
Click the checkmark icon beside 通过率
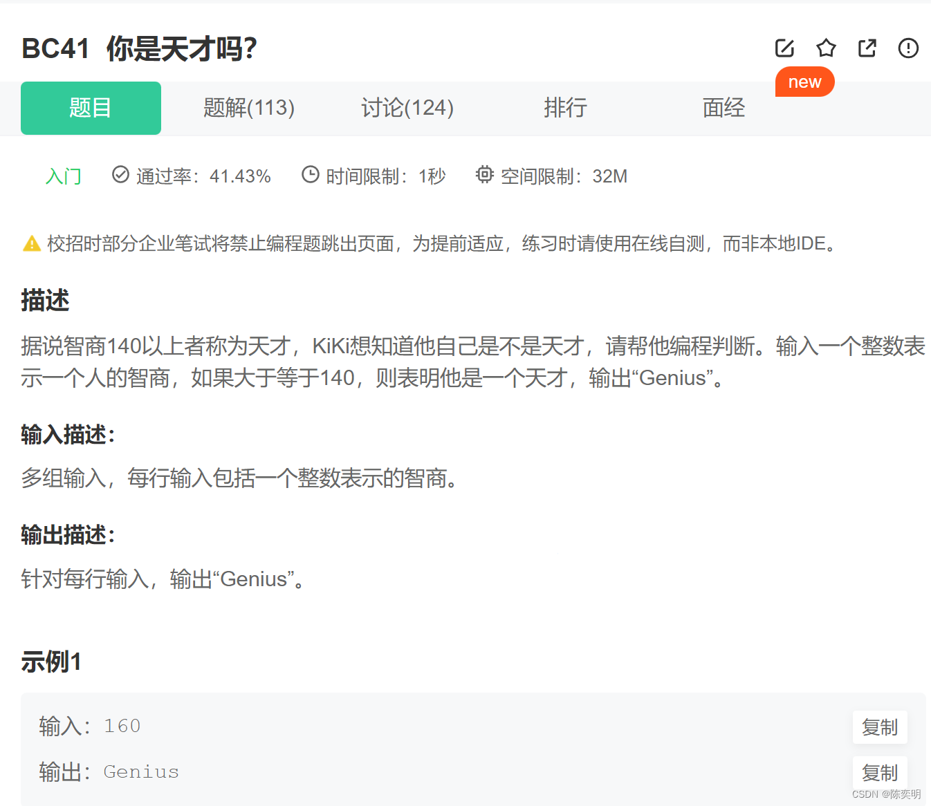pyautogui.click(x=120, y=176)
